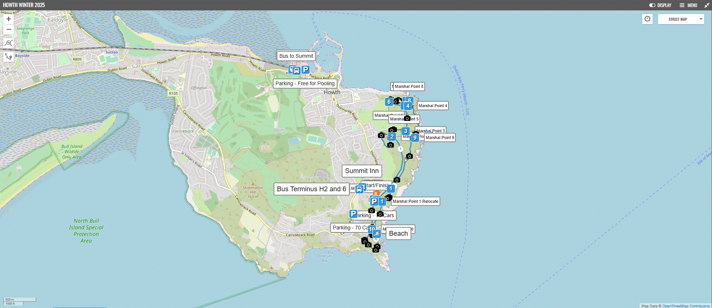Click the swimming beach marker icon
This screenshot has height=308, width=712.
(377, 234)
